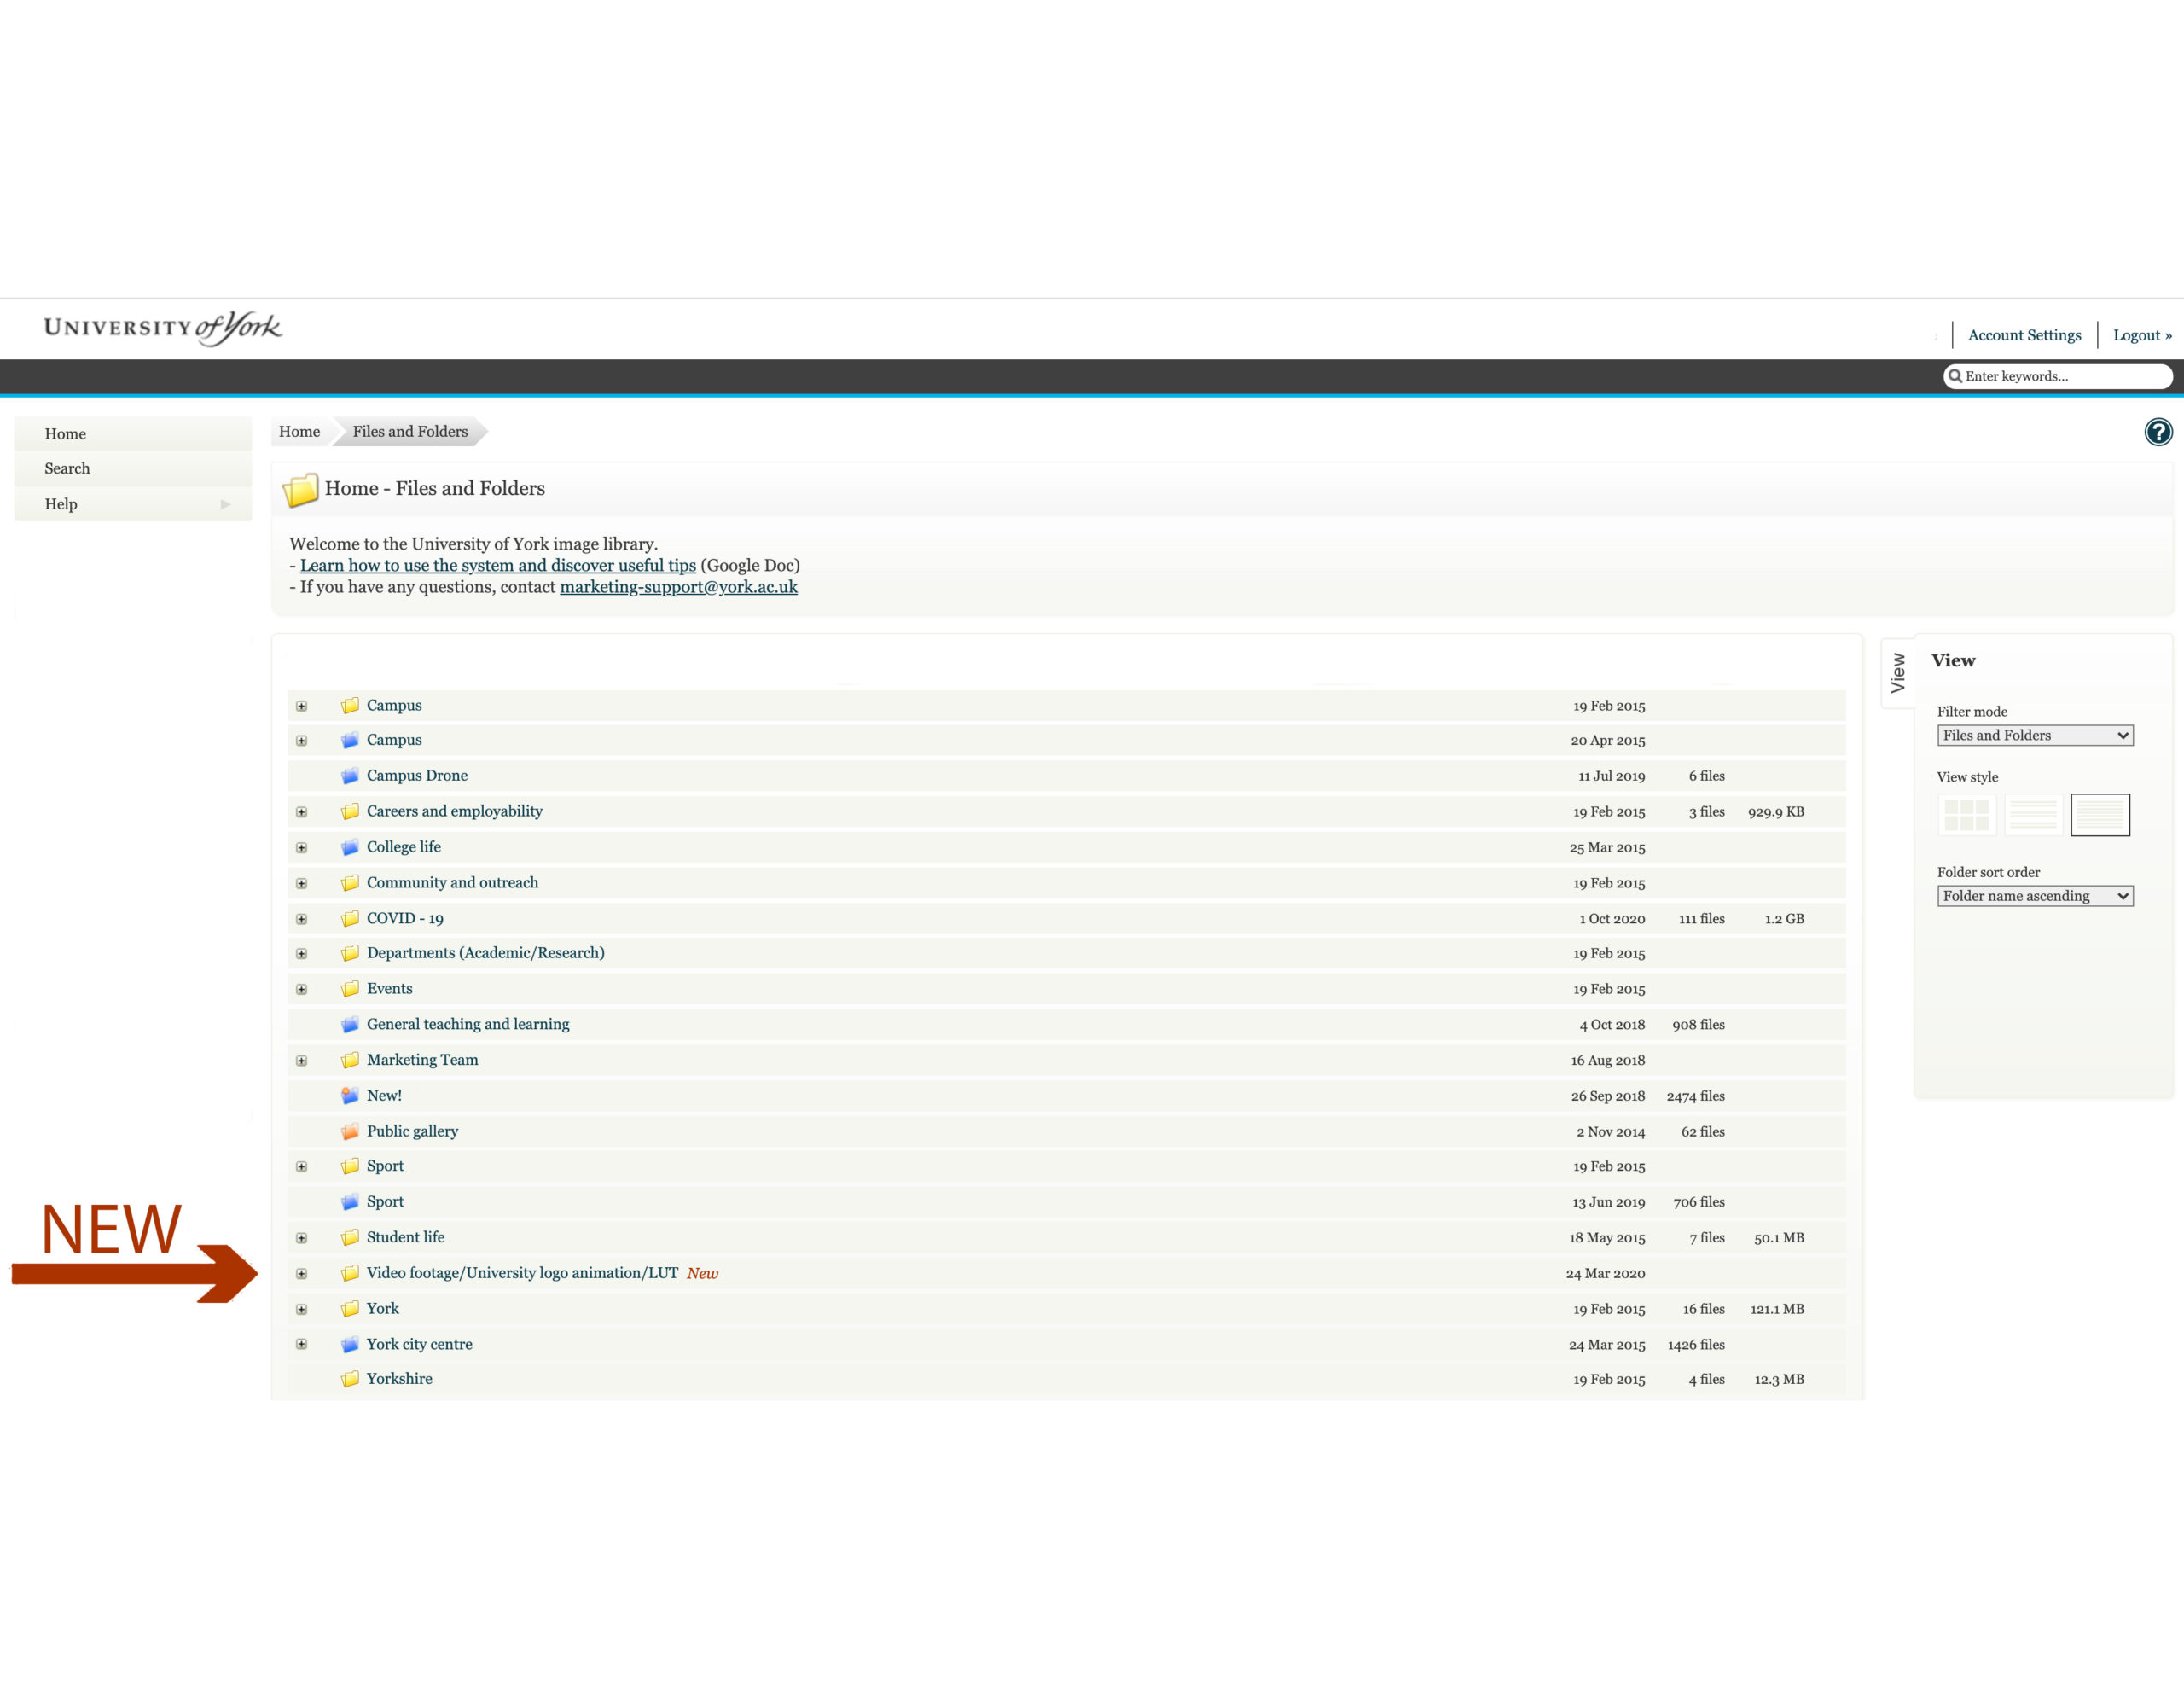Expand the Marketing Team folder tree
Viewport: 2184px width, 1698px height.
pos(301,1061)
